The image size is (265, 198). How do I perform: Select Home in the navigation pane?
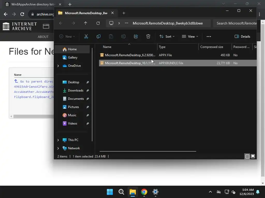click(72, 49)
